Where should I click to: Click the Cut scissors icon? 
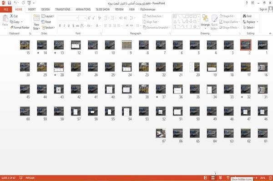pos(11,16)
